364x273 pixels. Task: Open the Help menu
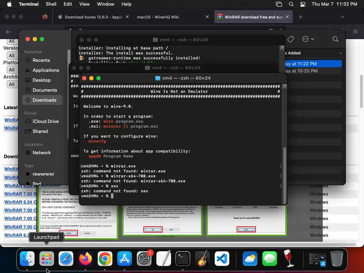126,4
